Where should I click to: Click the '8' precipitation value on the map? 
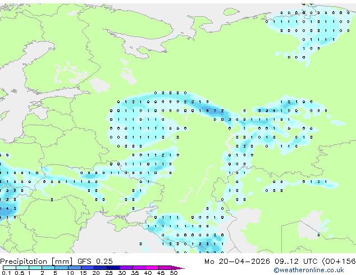point(207,111)
